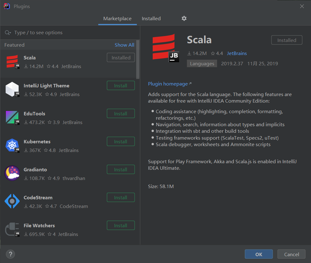
Task: Open the help question mark button
Action: [x=11, y=254]
